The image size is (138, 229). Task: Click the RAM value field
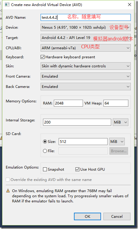click(68, 103)
